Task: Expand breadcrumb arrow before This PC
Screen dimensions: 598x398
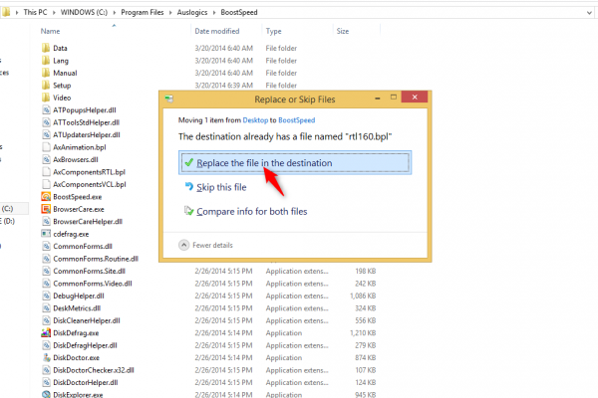Action: [x=17, y=13]
